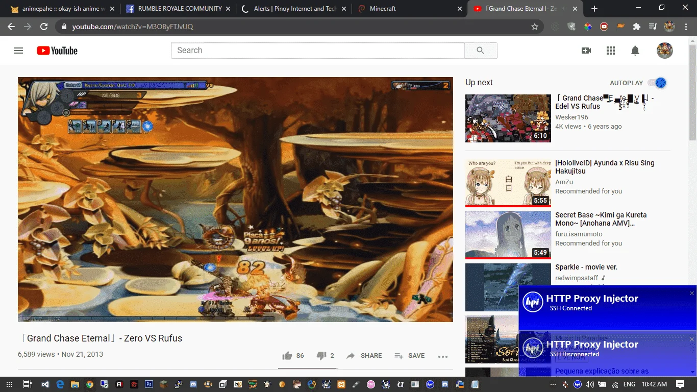Screen dimensions: 697x392
Task: Check the notifications bell
Action: pos(635,51)
